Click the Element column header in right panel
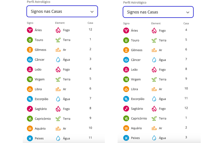Screen dimensions: 215x143 (x=156, y=23)
